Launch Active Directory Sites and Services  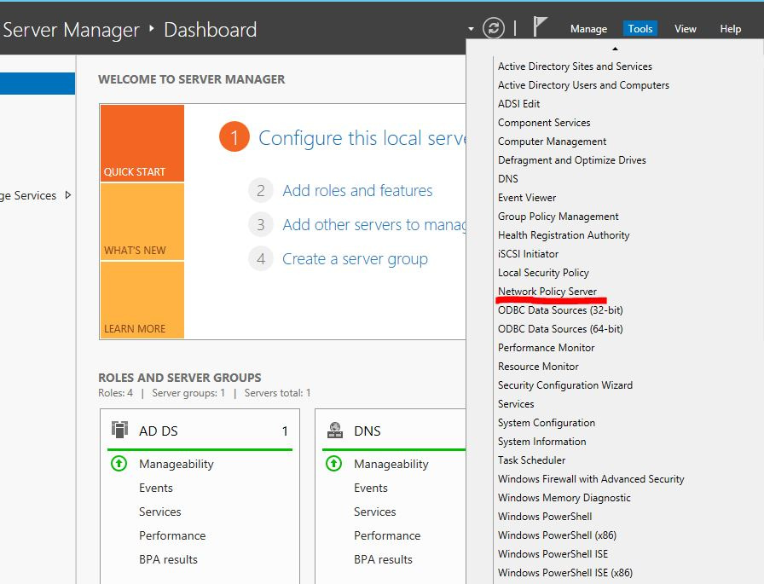[575, 66]
